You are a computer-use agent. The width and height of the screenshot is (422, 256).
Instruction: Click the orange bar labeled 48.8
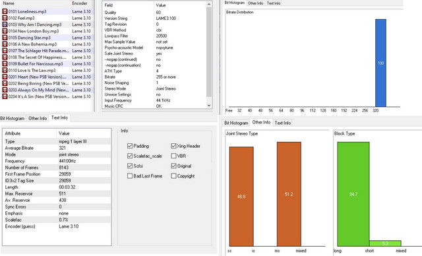point(241,197)
